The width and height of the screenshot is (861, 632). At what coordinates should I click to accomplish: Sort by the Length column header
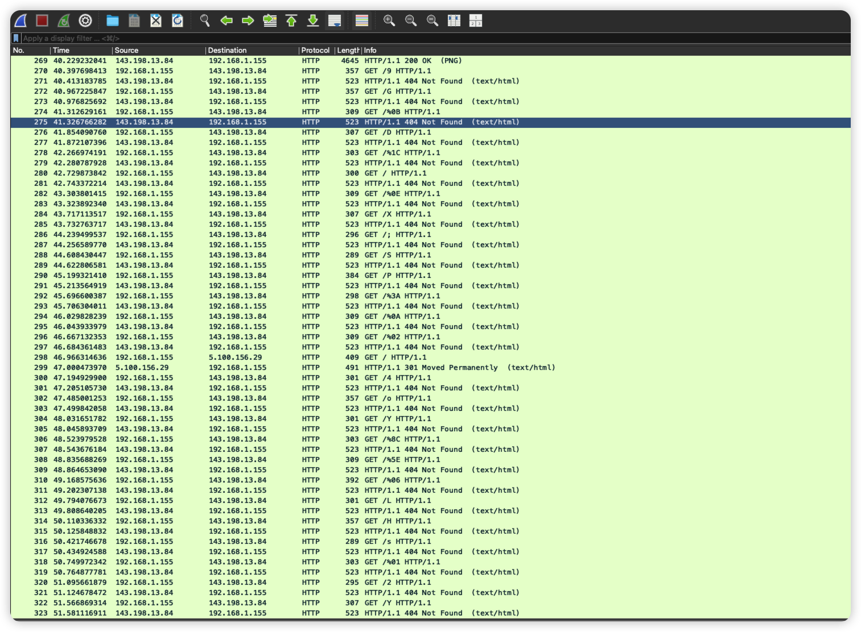tap(348, 51)
